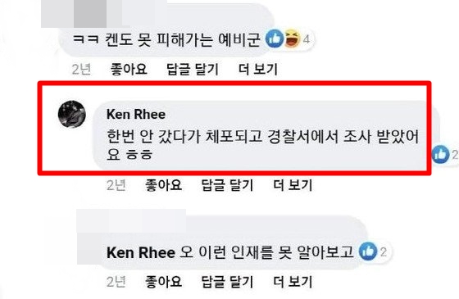459x299 pixels.
Task: Click 좋아요 under the bottom reply
Action: coord(163,282)
